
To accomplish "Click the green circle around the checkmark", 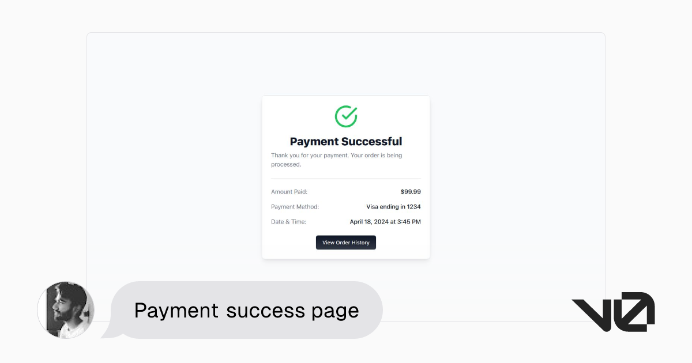I will [x=345, y=116].
